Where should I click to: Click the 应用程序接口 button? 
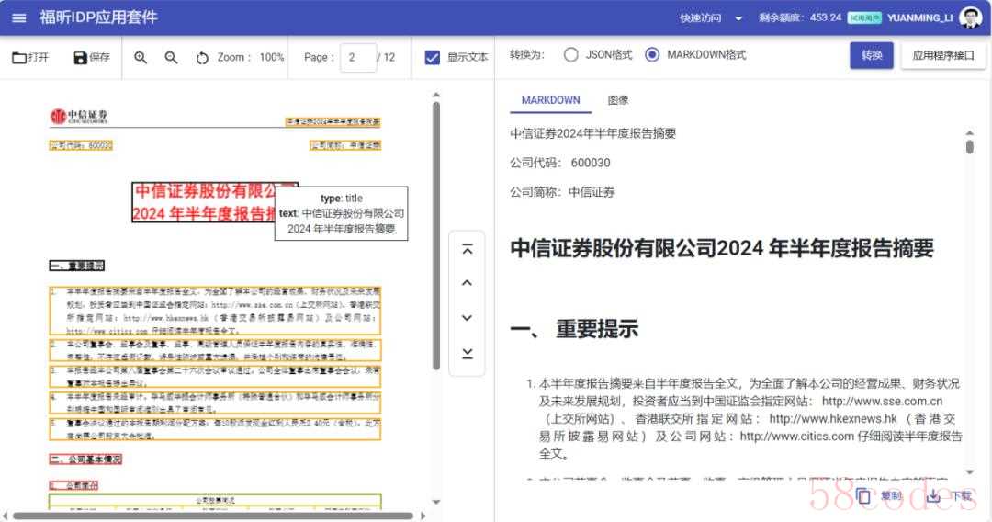coord(942,55)
